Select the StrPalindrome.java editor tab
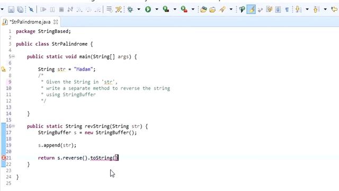This screenshot has height=191, width=339. pos(30,22)
